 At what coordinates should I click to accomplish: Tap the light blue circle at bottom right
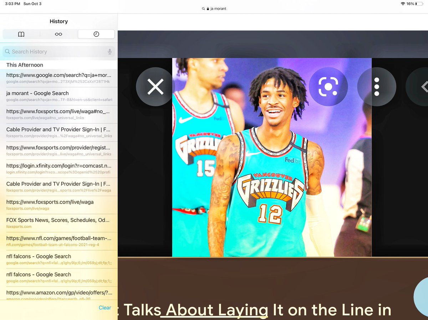coord(421,297)
